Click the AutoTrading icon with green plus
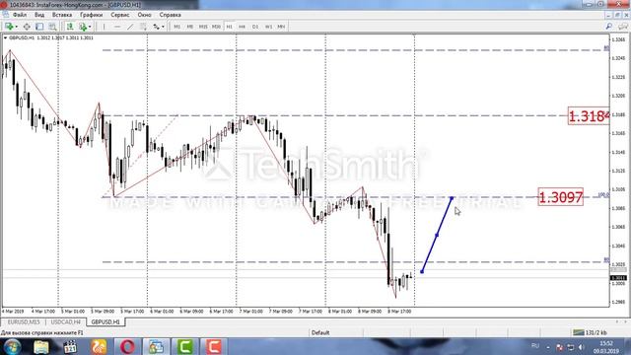 pos(83,27)
